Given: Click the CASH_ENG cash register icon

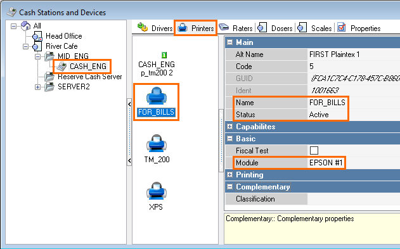Looking at the screenshot, I should coord(61,67).
